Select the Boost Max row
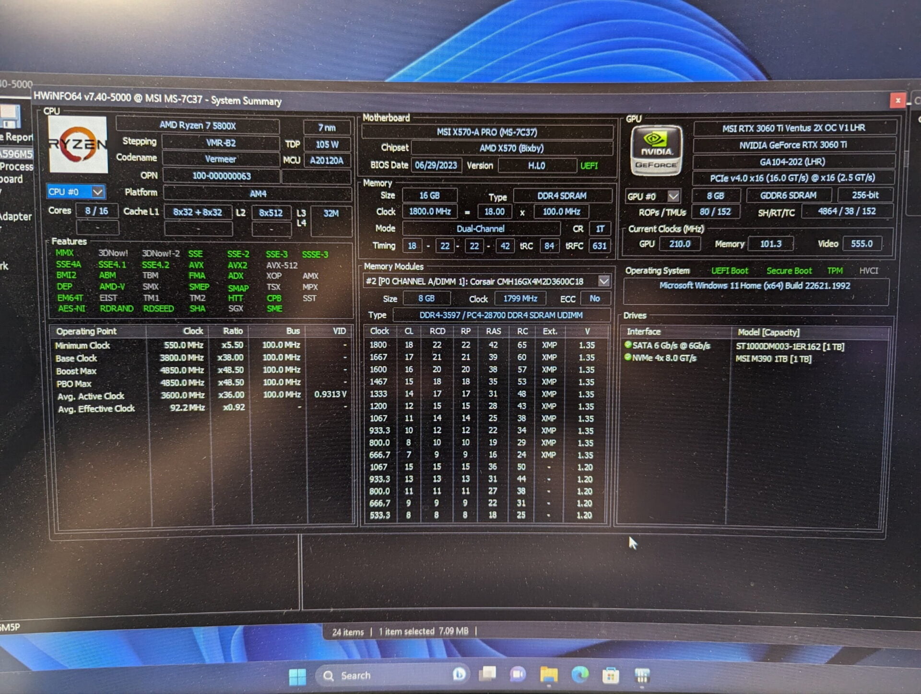The width and height of the screenshot is (921, 694). (201, 371)
